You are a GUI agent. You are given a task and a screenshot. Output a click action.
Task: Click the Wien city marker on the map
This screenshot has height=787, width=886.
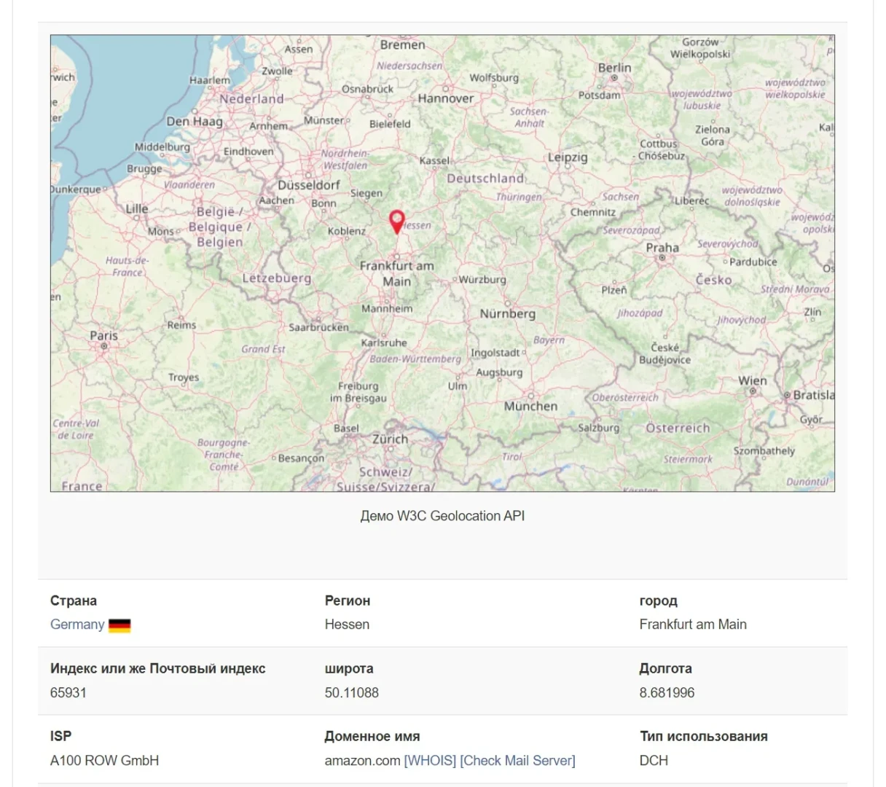(753, 391)
